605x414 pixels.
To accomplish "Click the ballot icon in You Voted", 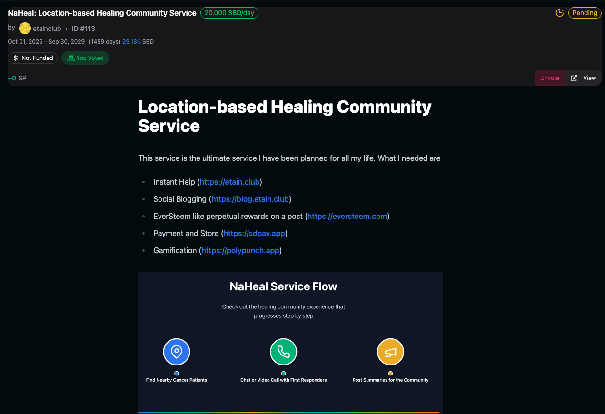I will point(71,58).
